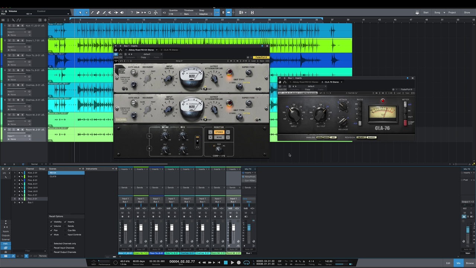Click the Remote button in the mixer panel
Image resolution: width=476 pixels, height=268 pixels.
[x=43, y=256]
